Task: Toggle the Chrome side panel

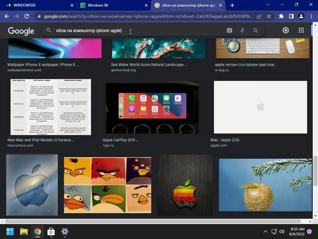Action: coord(291,16)
